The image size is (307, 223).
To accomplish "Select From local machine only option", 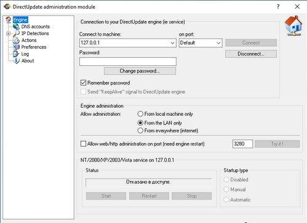I will [x=140, y=114].
